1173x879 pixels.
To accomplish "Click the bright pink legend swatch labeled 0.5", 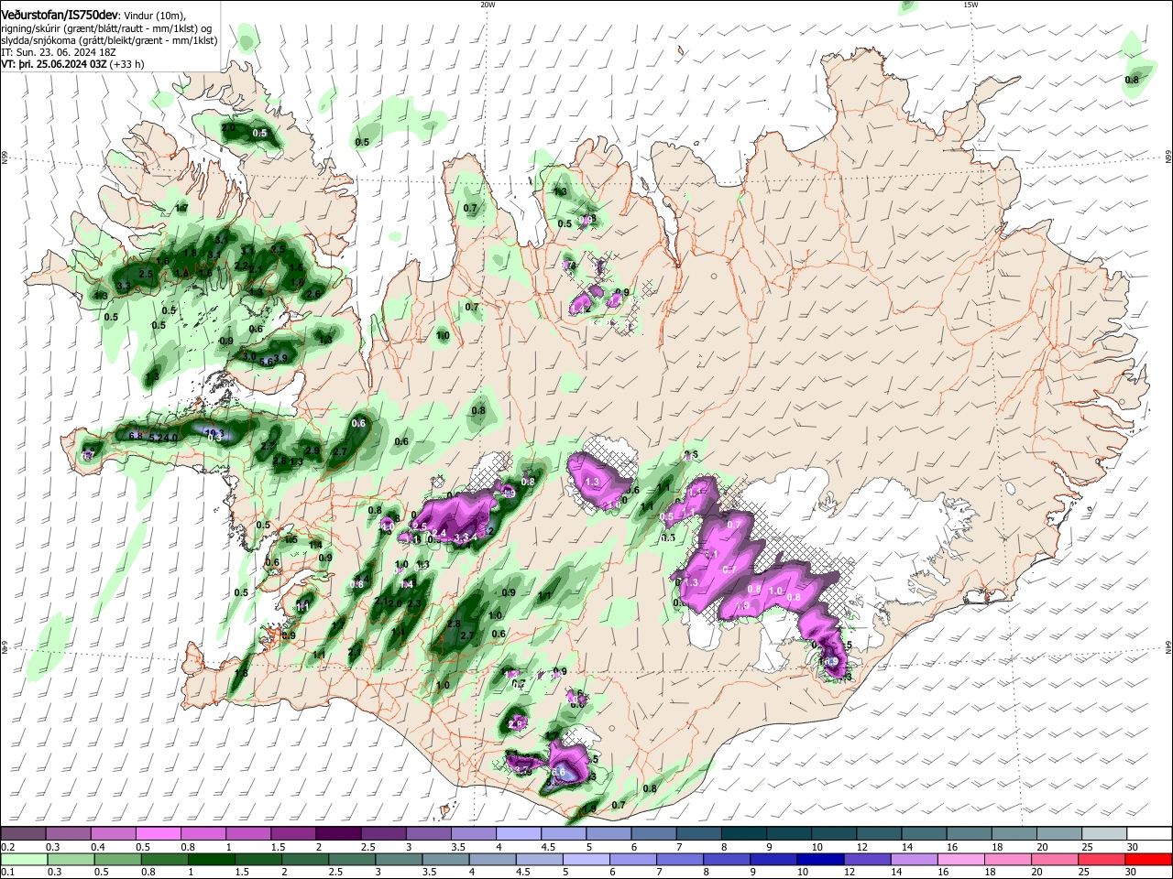I will point(158,834).
